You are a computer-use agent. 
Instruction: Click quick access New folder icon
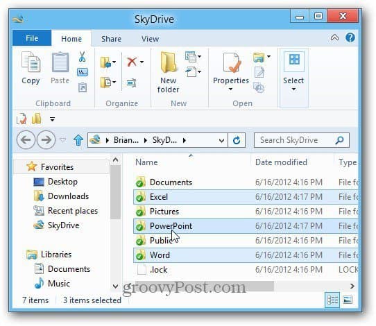pyautogui.click(x=37, y=119)
